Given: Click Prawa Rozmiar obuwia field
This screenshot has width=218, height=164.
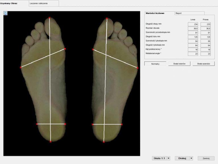Looking at the screenshot, I should (x=206, y=28).
